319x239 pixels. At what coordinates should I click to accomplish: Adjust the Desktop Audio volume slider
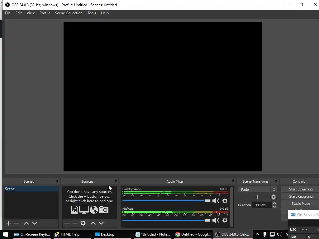point(166,201)
